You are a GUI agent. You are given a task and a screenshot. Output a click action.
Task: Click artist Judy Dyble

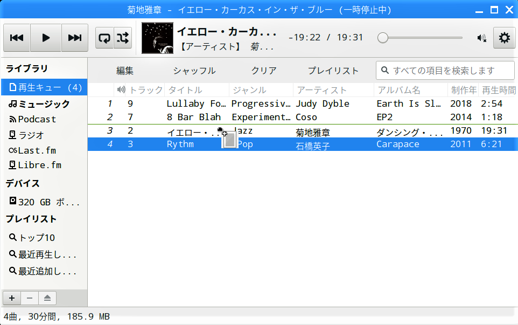coord(323,103)
